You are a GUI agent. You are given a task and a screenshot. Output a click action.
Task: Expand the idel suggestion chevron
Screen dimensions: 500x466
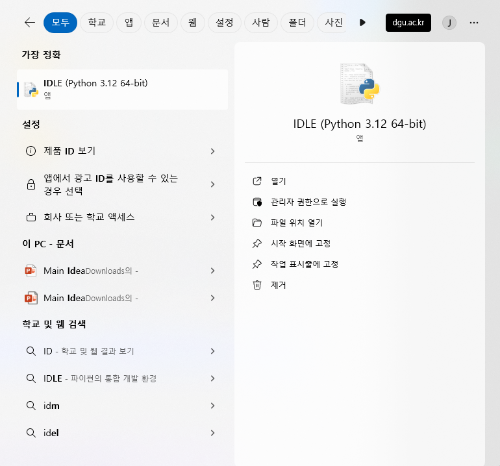pyautogui.click(x=213, y=433)
